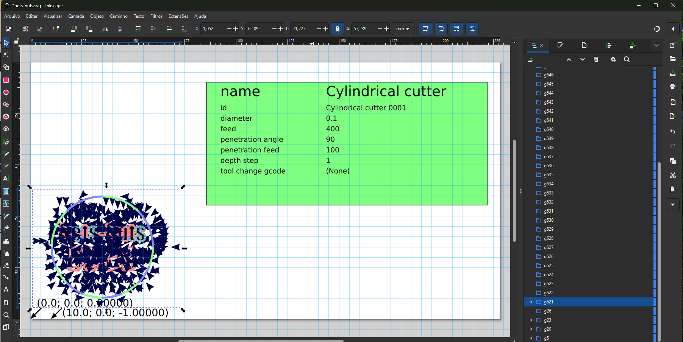The image size is (683, 342).
Task: Click the X position input field
Action: pos(213,29)
